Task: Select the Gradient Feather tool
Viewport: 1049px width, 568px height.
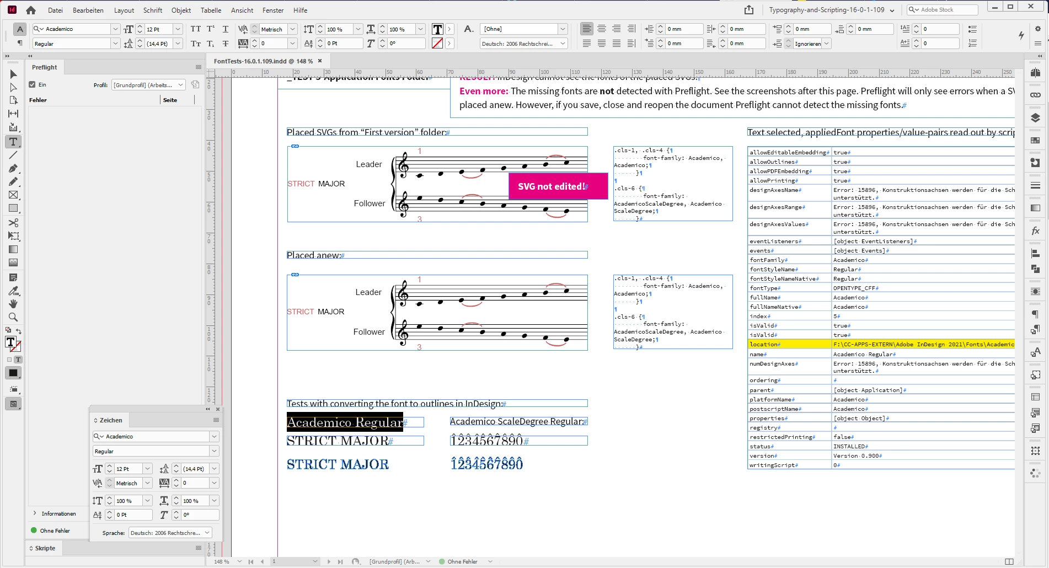Action: click(x=13, y=262)
